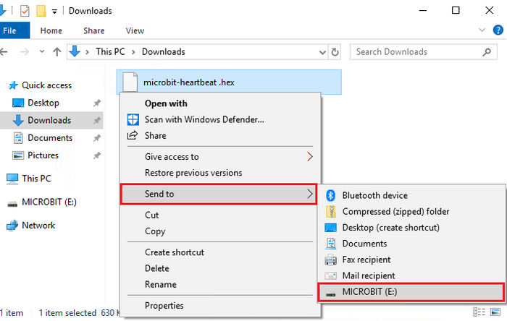Open Help with the question mark icon

click(498, 30)
